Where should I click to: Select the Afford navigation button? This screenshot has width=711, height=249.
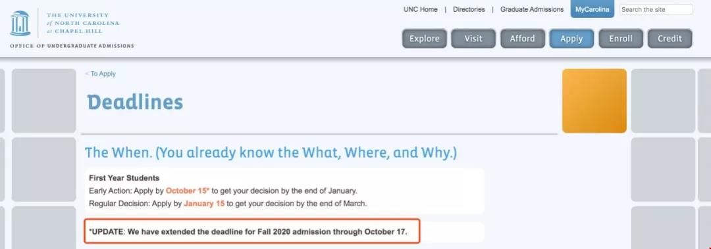tap(522, 39)
